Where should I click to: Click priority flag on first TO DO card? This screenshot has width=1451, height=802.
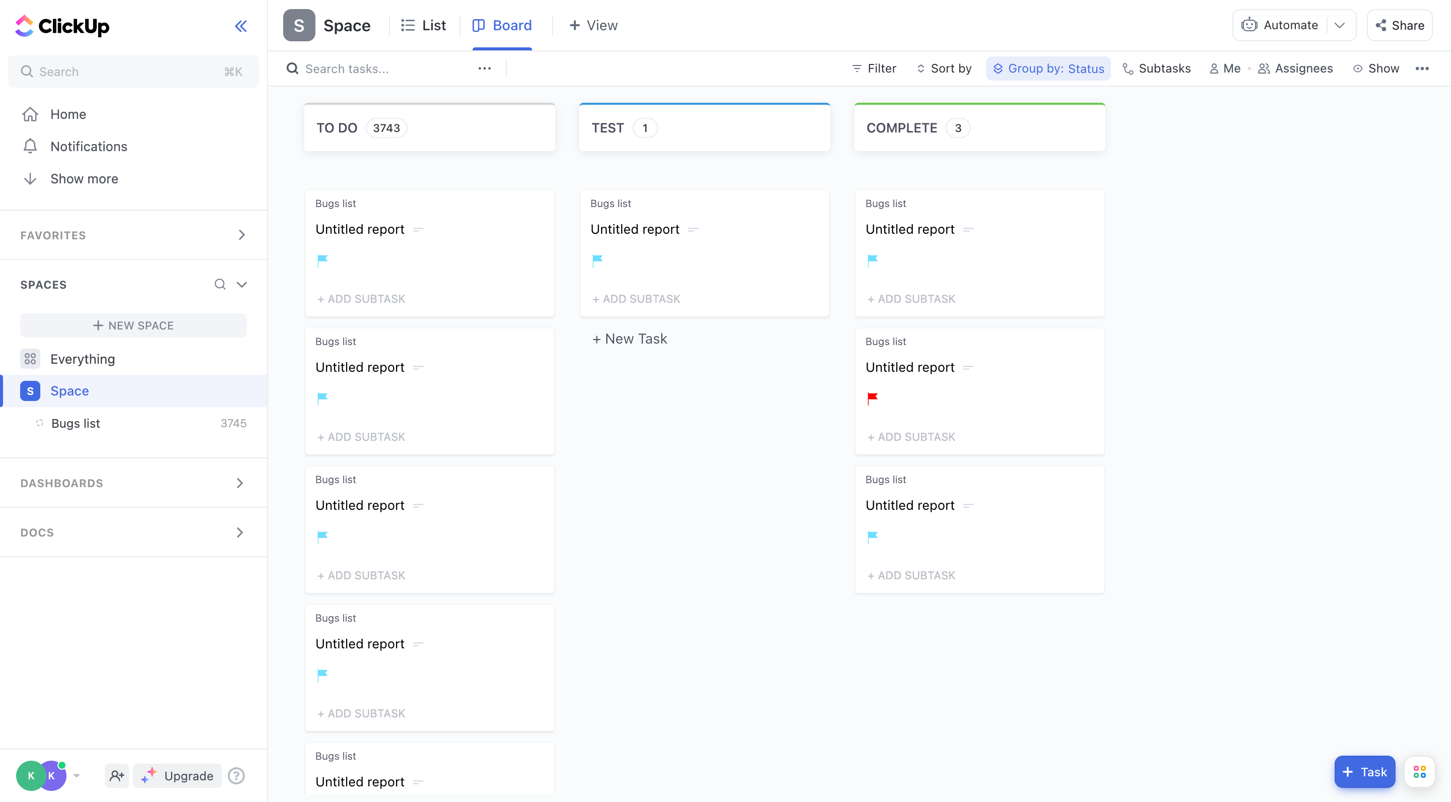click(322, 260)
